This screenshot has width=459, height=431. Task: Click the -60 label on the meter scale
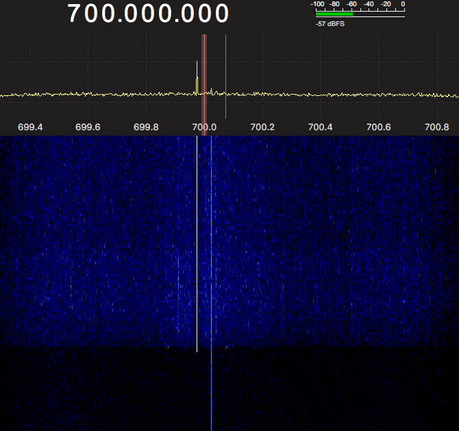coord(351,4)
